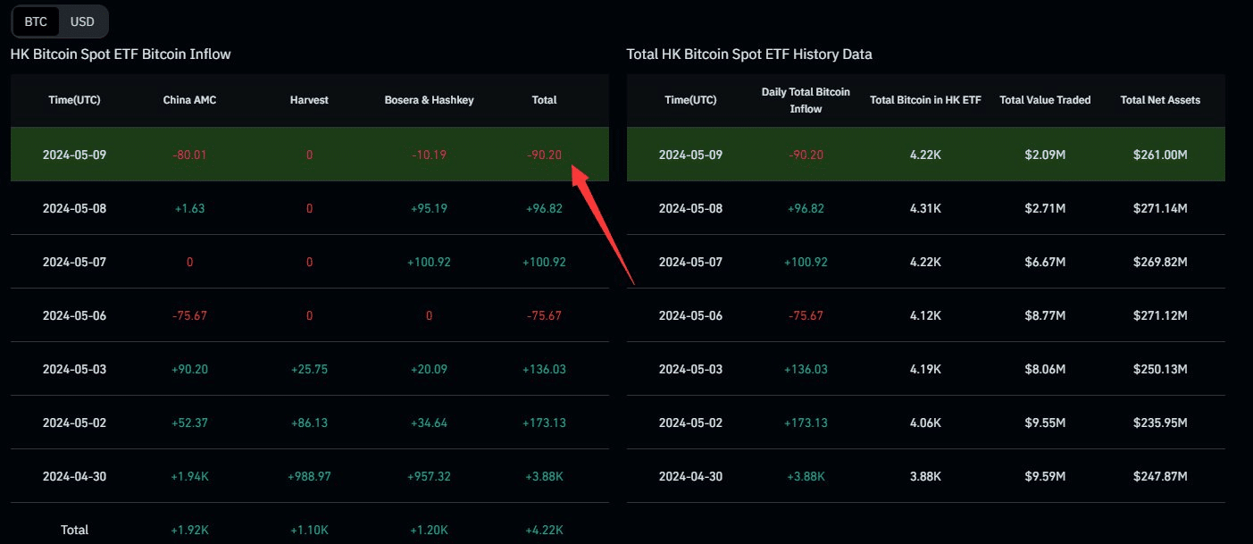
Task: Click the HK Bitcoin Spot ETF Bitcoin Inflow title
Action: click(x=121, y=54)
